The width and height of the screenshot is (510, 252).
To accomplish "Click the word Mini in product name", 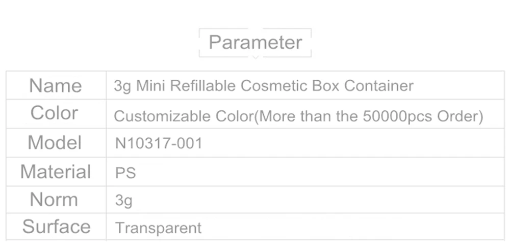I will click(150, 86).
